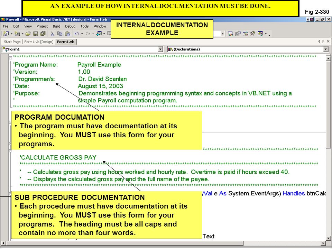The image size is (332, 249).
Task: Open the Toolbar Options arrow at toolbar end
Action: tap(269, 35)
